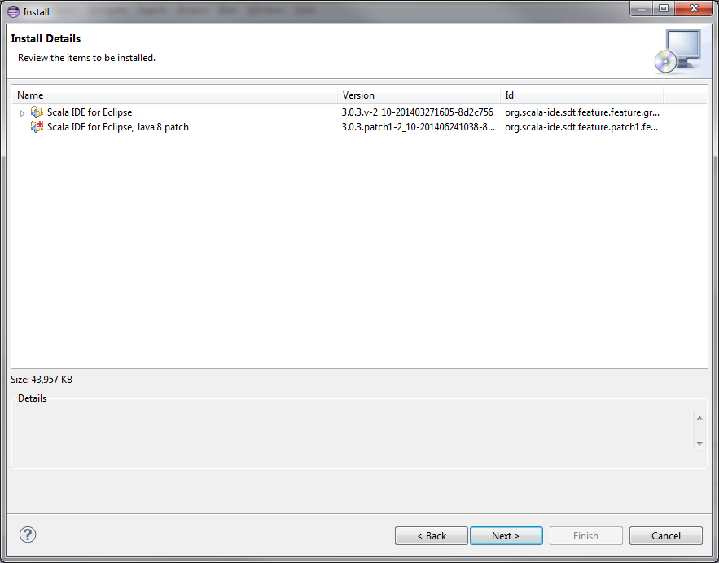The width and height of the screenshot is (719, 563).
Task: Cancel the installation dialog
Action: 666,535
